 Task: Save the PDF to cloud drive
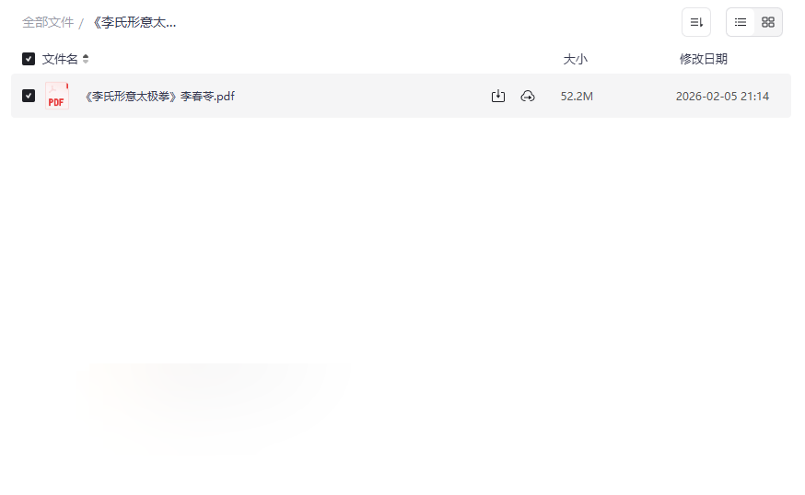coord(528,96)
